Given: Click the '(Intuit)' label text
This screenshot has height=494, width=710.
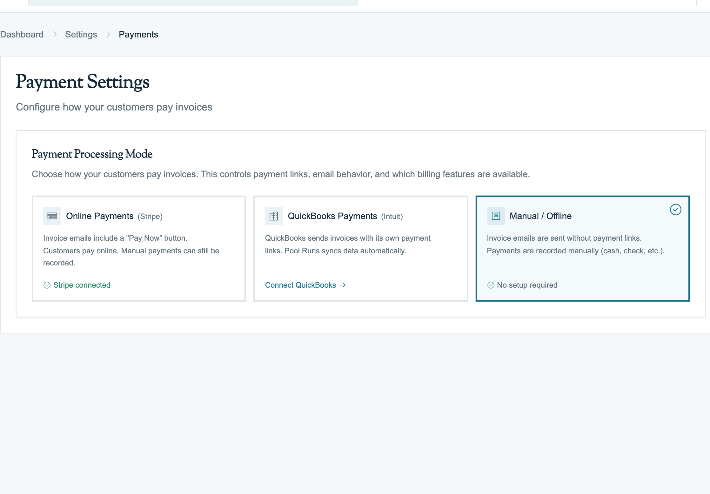Looking at the screenshot, I should coord(392,217).
